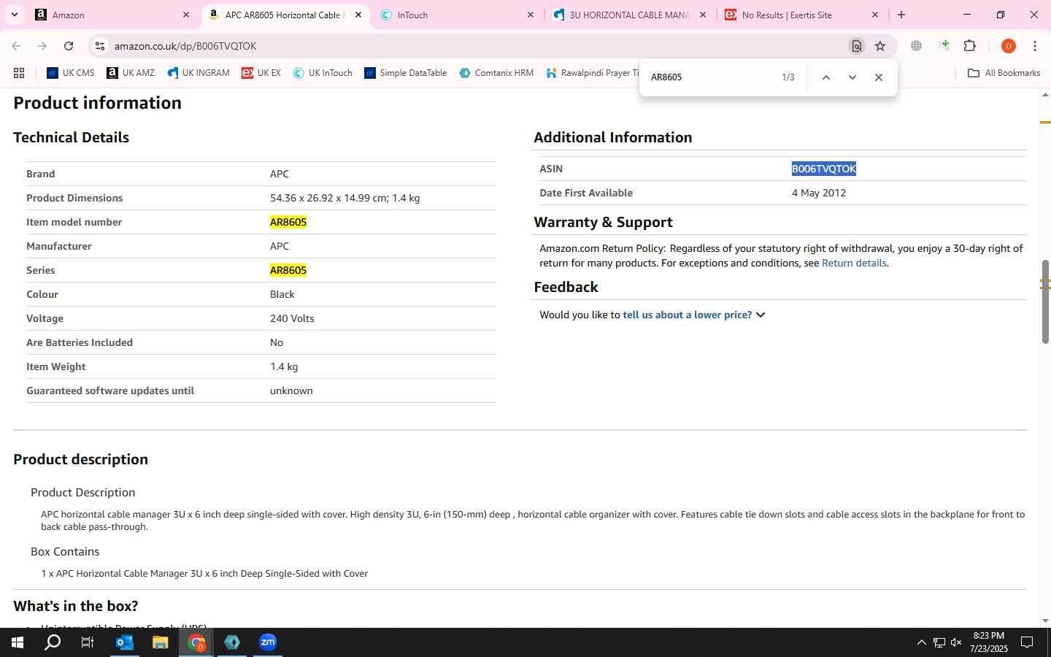The width and height of the screenshot is (1051, 657).
Task: Open UK CMS bookmark
Action: click(71, 73)
